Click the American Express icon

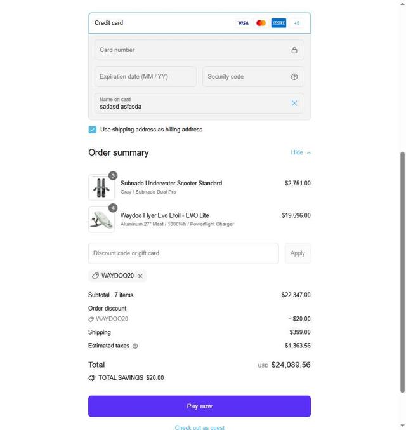278,23
